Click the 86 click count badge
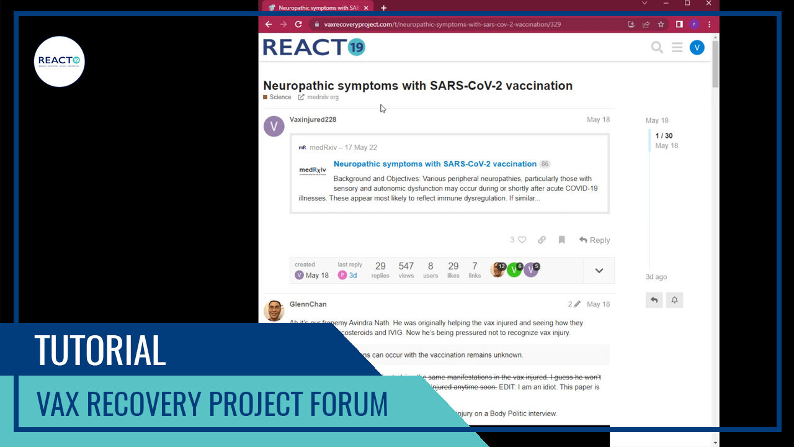This screenshot has width=794, height=447. tap(545, 165)
